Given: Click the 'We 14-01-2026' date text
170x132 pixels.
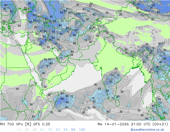Looking at the screenshot, I should click(x=113, y=124).
